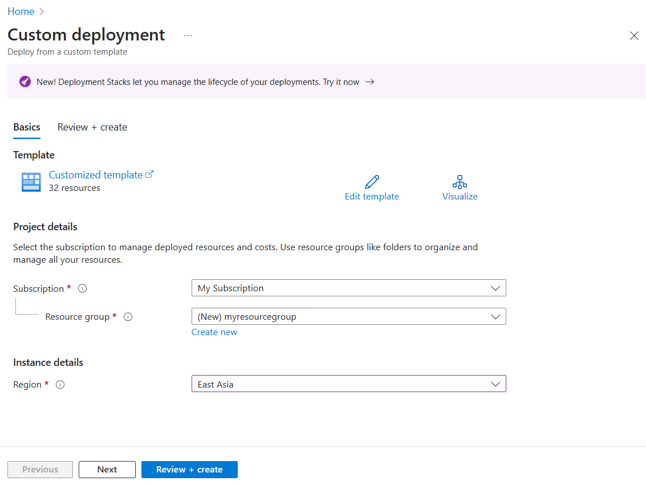Click the Next button
This screenshot has height=485, width=646.
[x=107, y=470]
